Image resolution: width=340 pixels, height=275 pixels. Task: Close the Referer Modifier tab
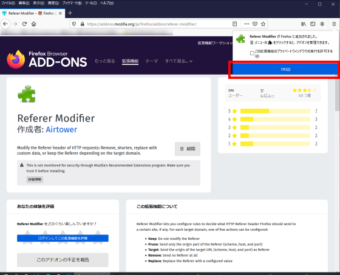pos(60,13)
